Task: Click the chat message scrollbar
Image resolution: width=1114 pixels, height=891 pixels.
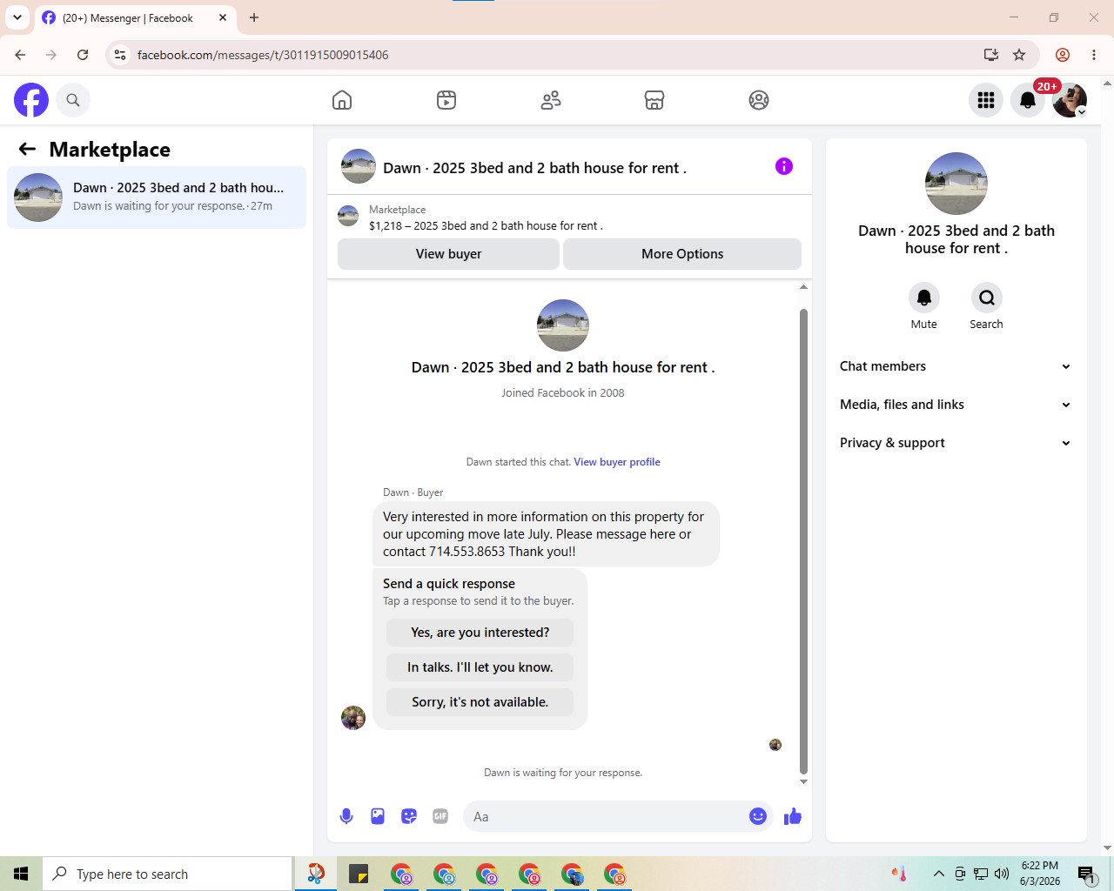Action: coord(803,539)
